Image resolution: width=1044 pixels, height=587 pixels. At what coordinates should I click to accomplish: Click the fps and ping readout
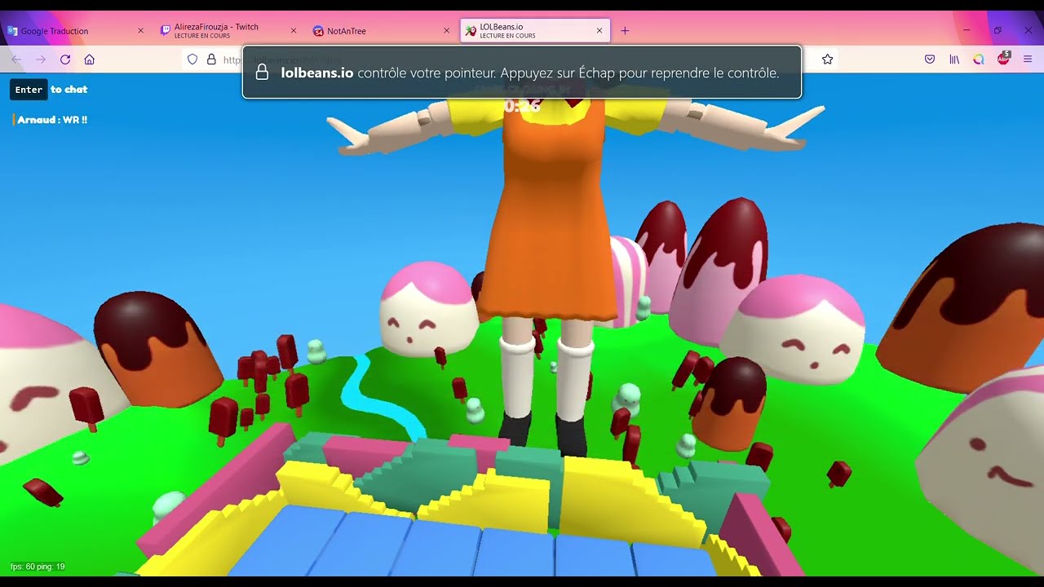[x=38, y=567]
